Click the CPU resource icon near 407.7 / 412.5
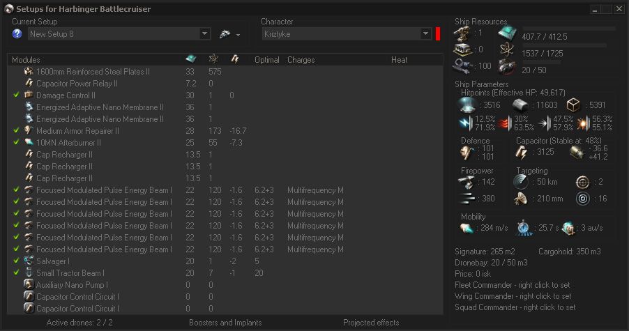 click(x=508, y=34)
